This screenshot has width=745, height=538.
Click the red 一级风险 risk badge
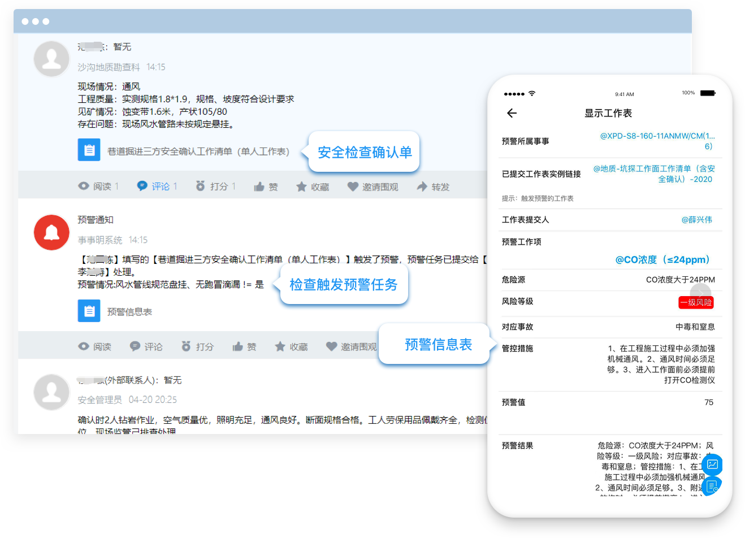pos(696,302)
